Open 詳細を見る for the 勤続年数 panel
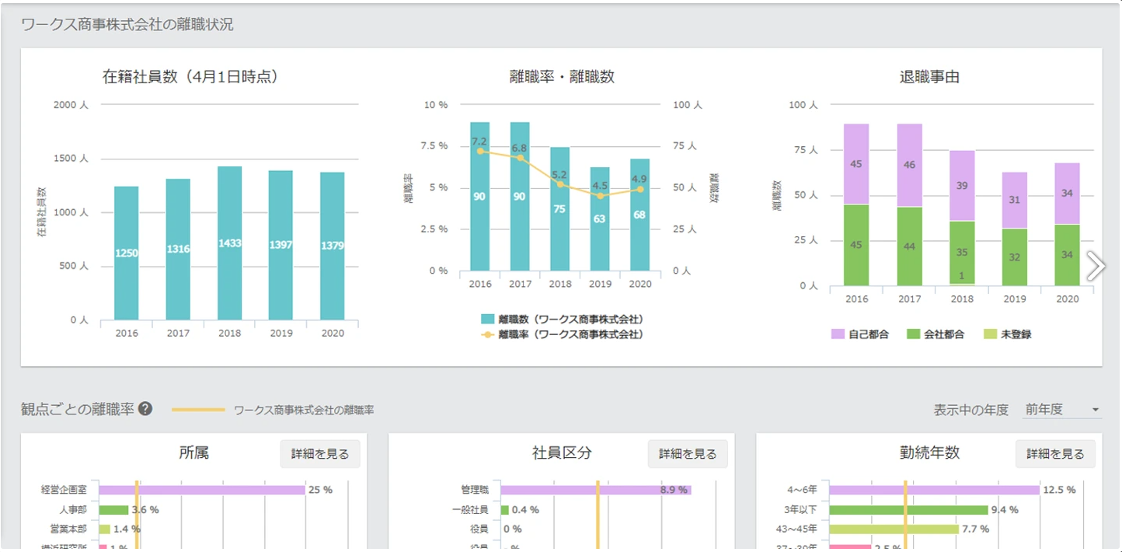Viewport: 1122px width, 552px height. (1055, 454)
